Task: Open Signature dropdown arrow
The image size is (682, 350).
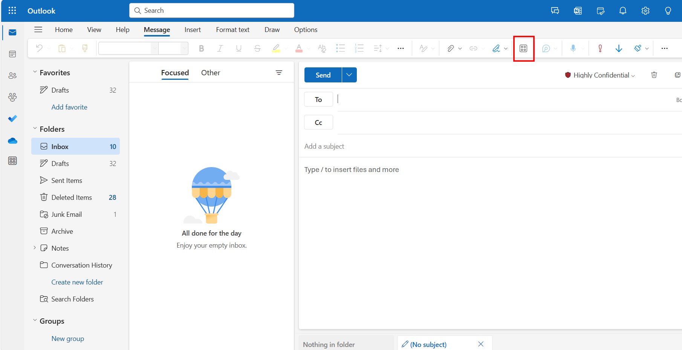Action: click(x=506, y=49)
